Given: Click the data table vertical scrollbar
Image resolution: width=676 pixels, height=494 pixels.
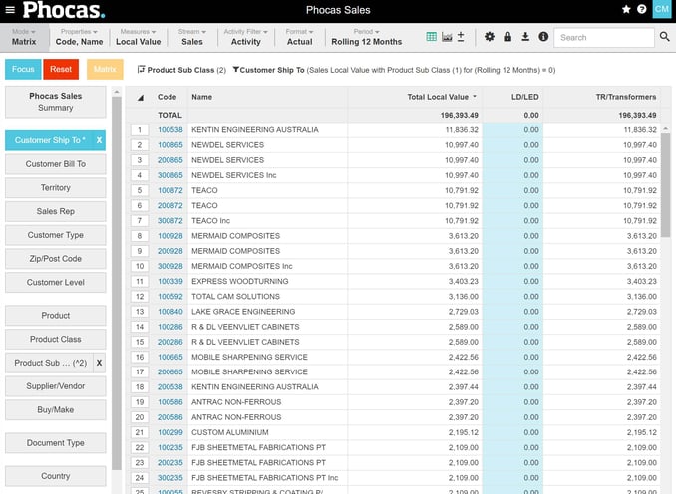Looking at the screenshot, I should 665,185.
